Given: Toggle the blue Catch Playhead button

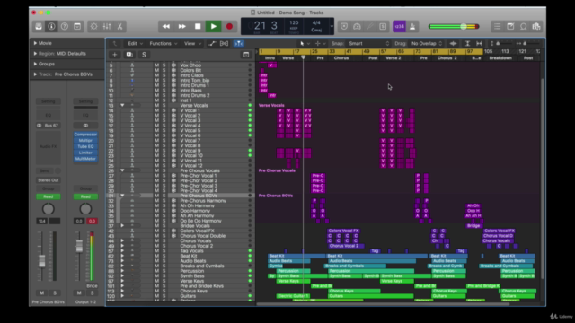Looking at the screenshot, I should pyautogui.click(x=239, y=44).
